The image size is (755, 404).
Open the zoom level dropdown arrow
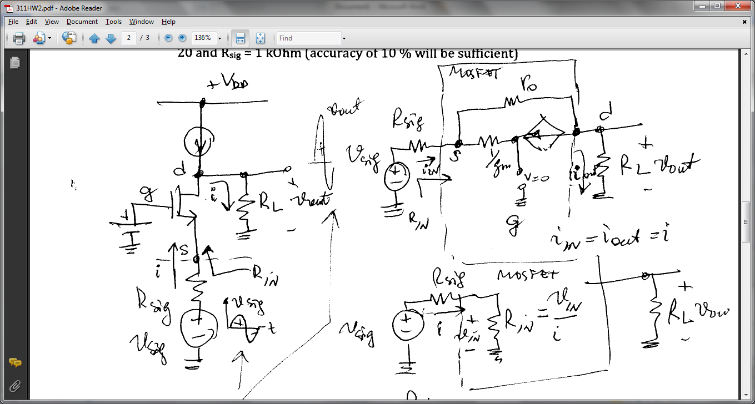(x=219, y=38)
